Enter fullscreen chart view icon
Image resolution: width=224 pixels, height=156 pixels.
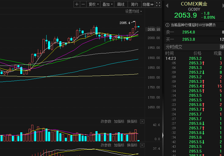pyautogui.click(x=158, y=4)
